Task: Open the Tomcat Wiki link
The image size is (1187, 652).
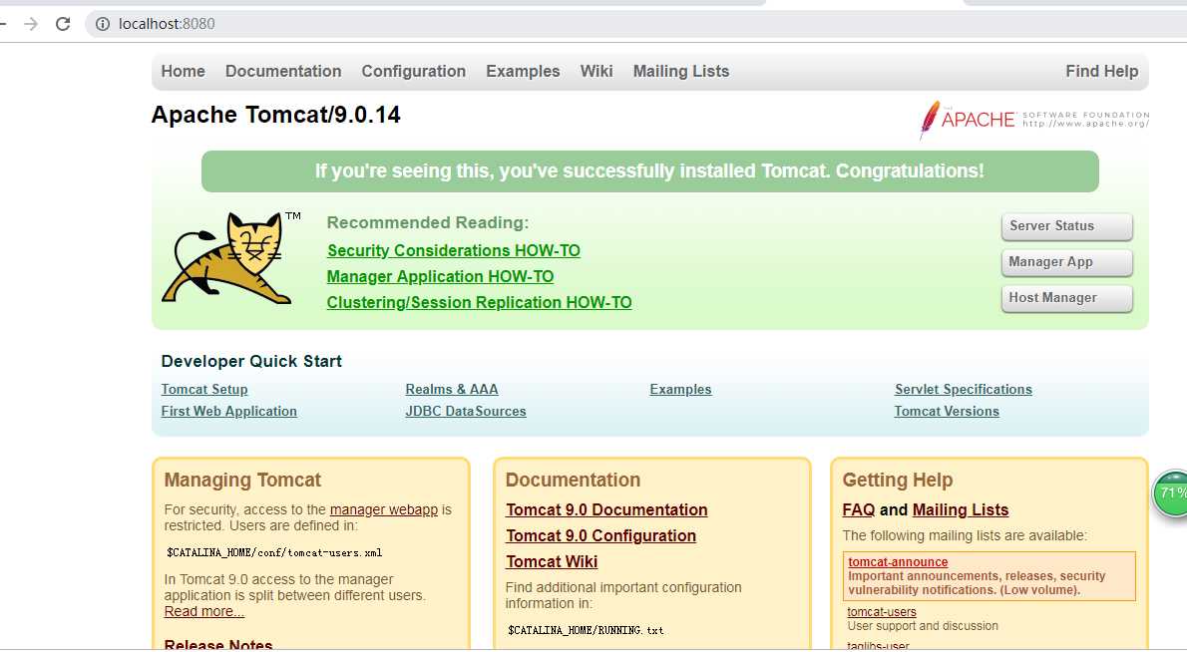Action: coord(552,561)
